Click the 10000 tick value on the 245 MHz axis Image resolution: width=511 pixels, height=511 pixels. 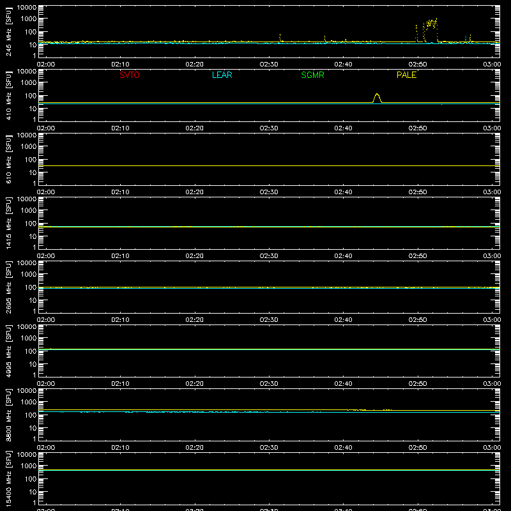(27, 8)
